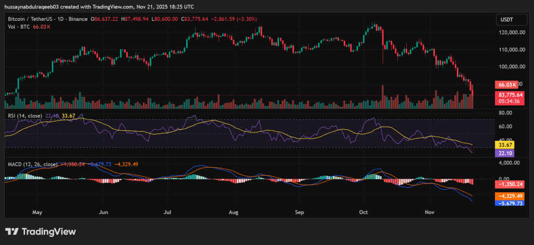Click the yellow 33.67 RSI value tag

(x=506, y=145)
